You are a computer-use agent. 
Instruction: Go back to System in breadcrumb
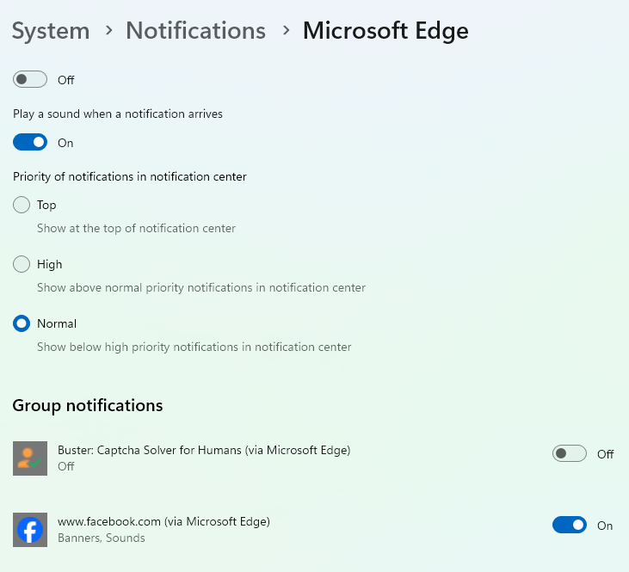point(51,31)
